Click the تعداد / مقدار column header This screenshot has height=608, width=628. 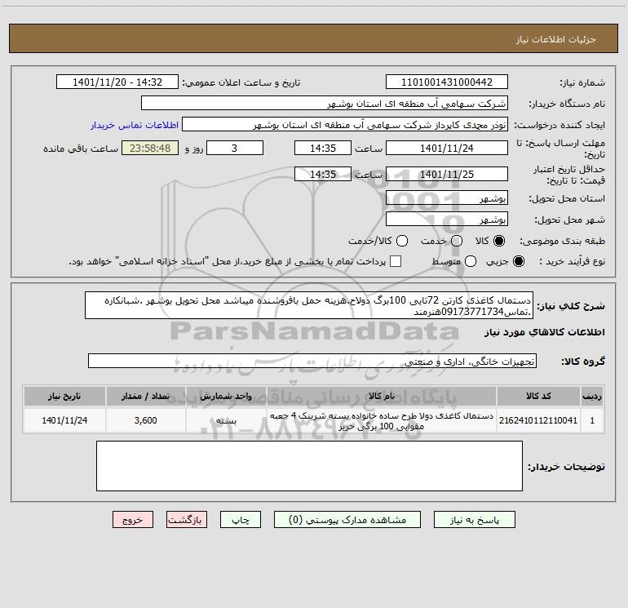(x=146, y=396)
